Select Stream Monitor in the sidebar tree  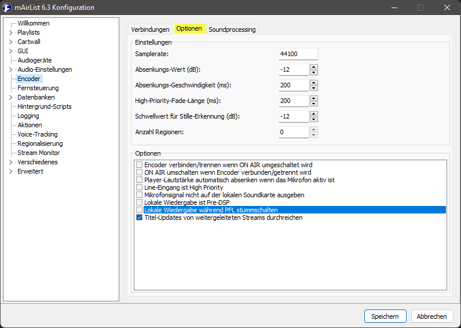[38, 153]
